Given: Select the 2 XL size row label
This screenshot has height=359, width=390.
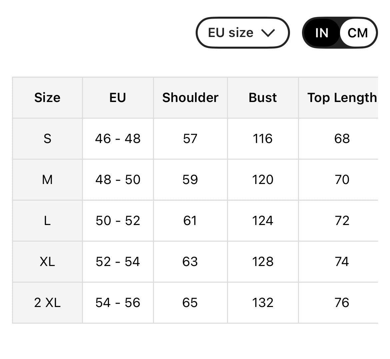Looking at the screenshot, I should [47, 303].
